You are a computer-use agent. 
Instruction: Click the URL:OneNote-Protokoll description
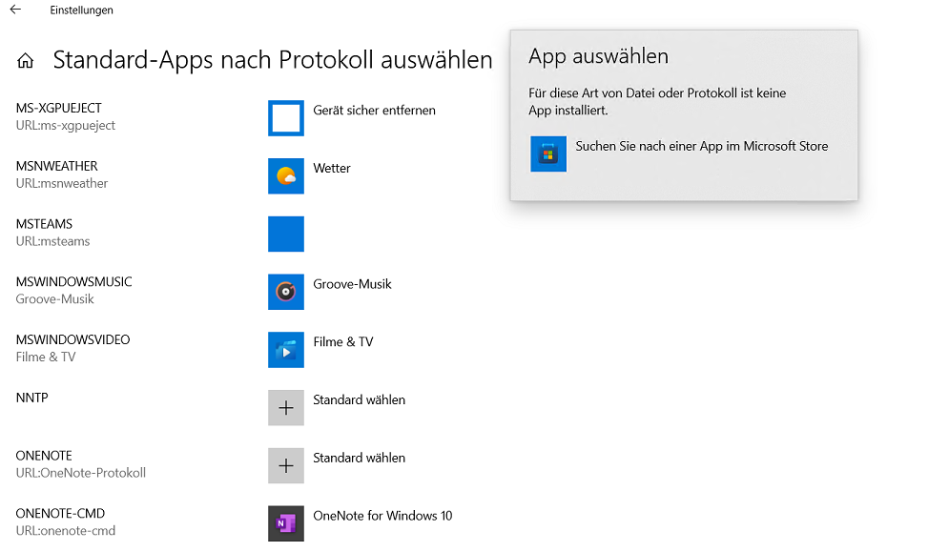pyautogui.click(x=80, y=473)
